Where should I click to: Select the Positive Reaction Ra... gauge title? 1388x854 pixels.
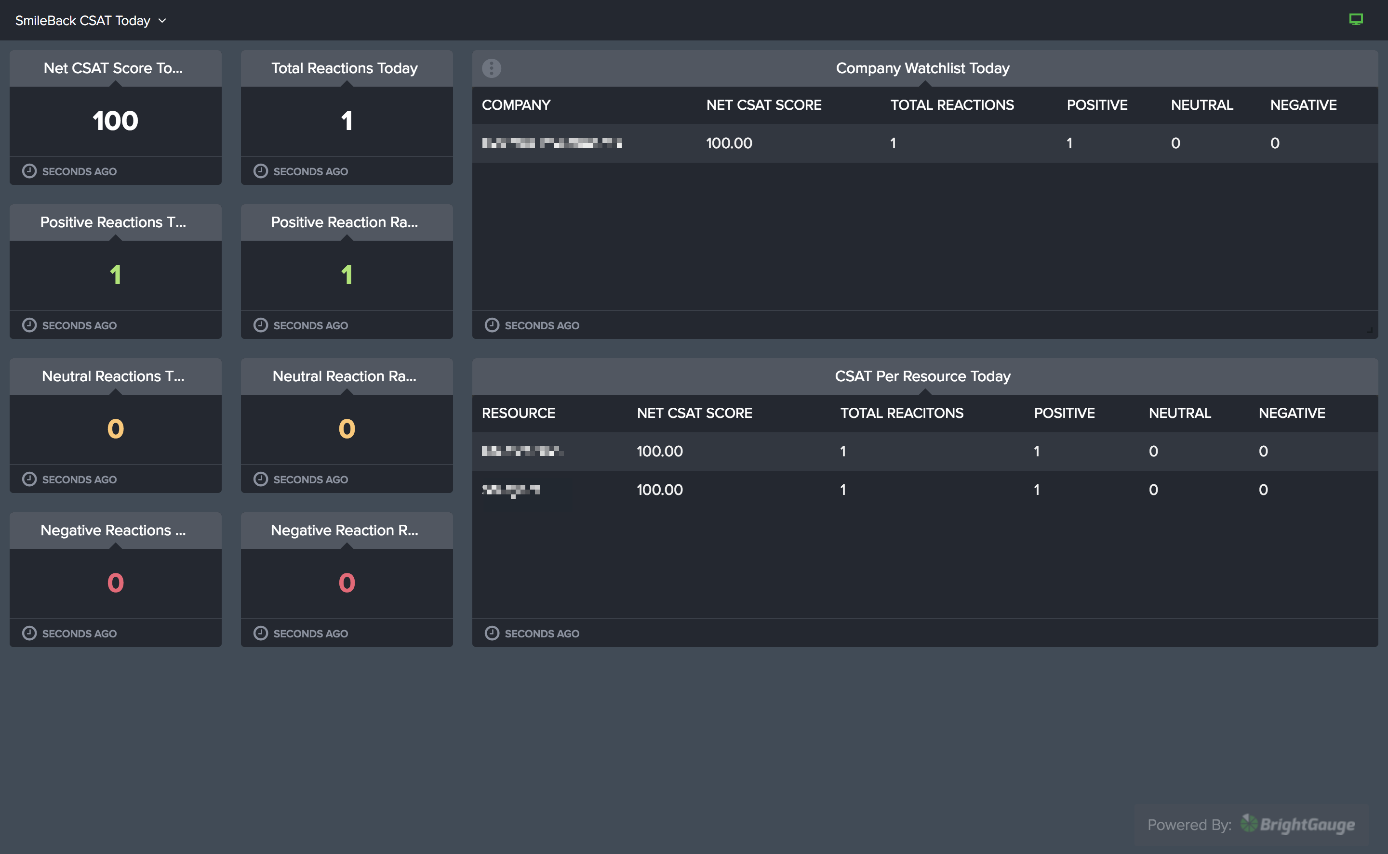(x=344, y=222)
